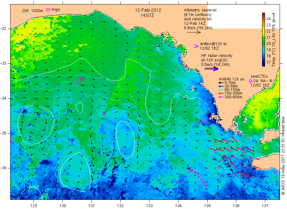Image resolution: width=287 pixels, height=210 pixels.
Task: Click the cyan arrow beside 80-150m
Action: click(x=221, y=90)
